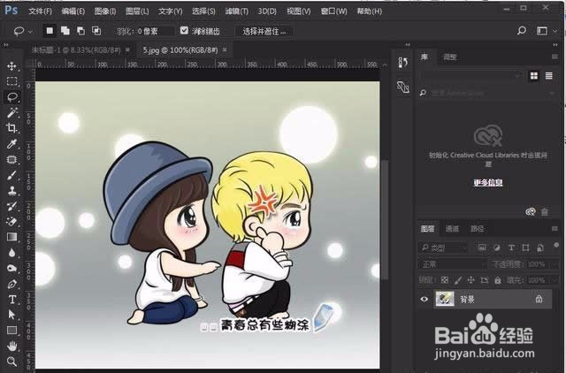Select the Magic Wand tool
566x373 pixels.
point(11,112)
